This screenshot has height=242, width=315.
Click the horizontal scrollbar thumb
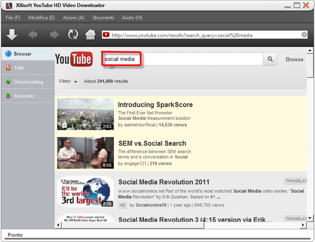(x=133, y=225)
